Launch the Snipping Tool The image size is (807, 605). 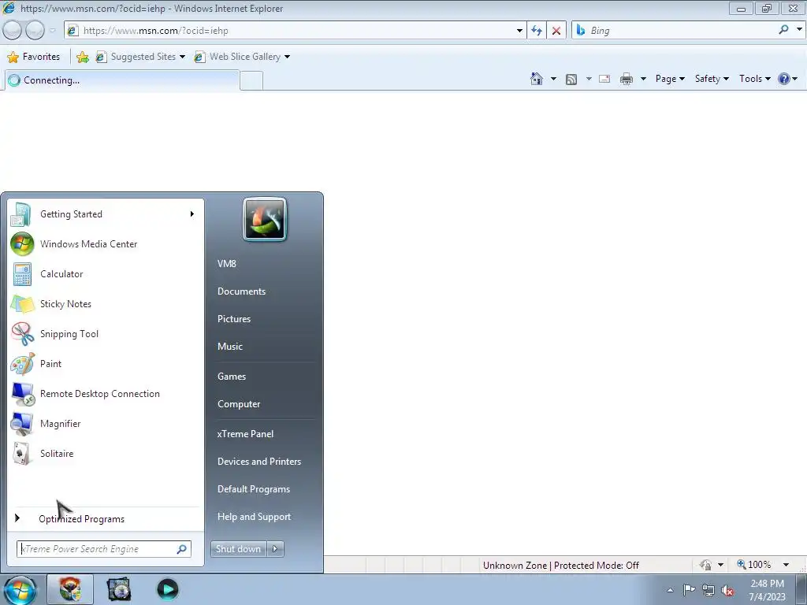click(x=106, y=333)
